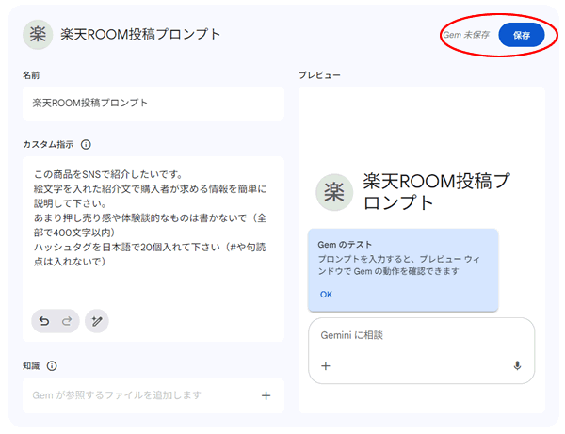565x434 pixels.
Task: Click the magic pencil rewrite instructions icon
Action: (97, 321)
